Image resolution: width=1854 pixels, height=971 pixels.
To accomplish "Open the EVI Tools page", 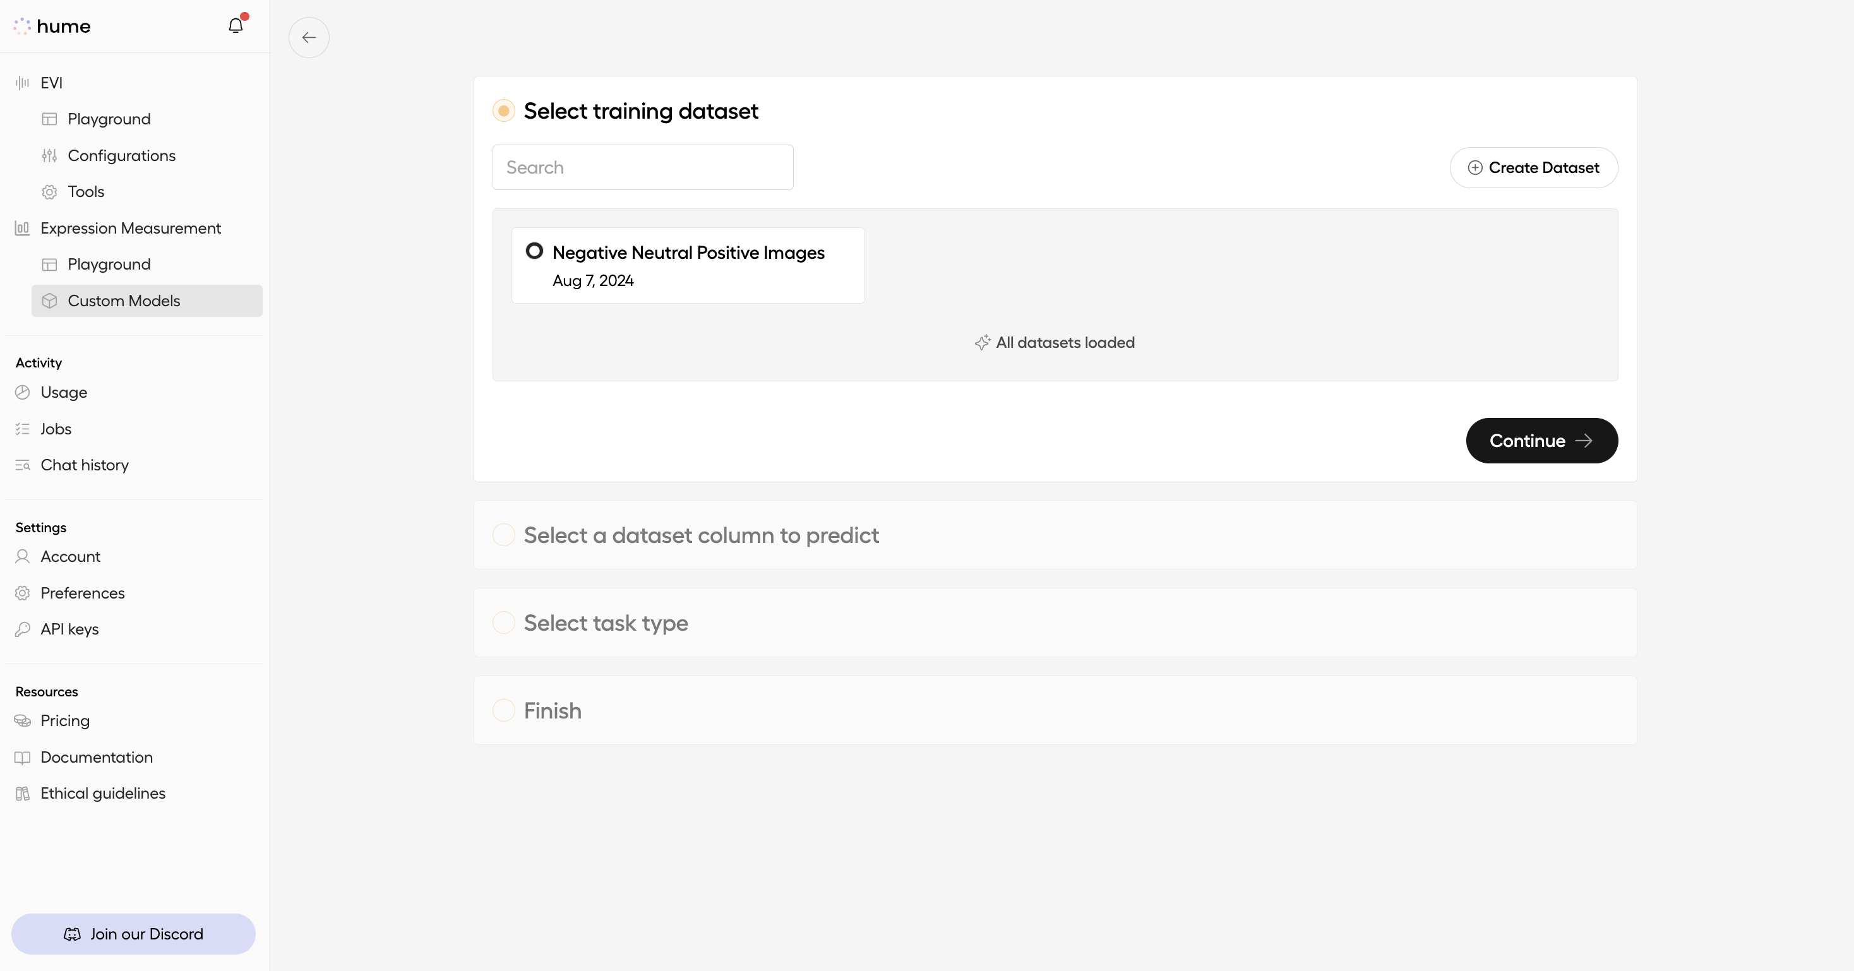I will pos(86,191).
